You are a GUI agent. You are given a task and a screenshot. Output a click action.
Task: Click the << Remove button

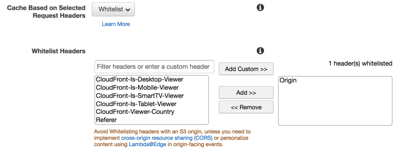coord(246,107)
